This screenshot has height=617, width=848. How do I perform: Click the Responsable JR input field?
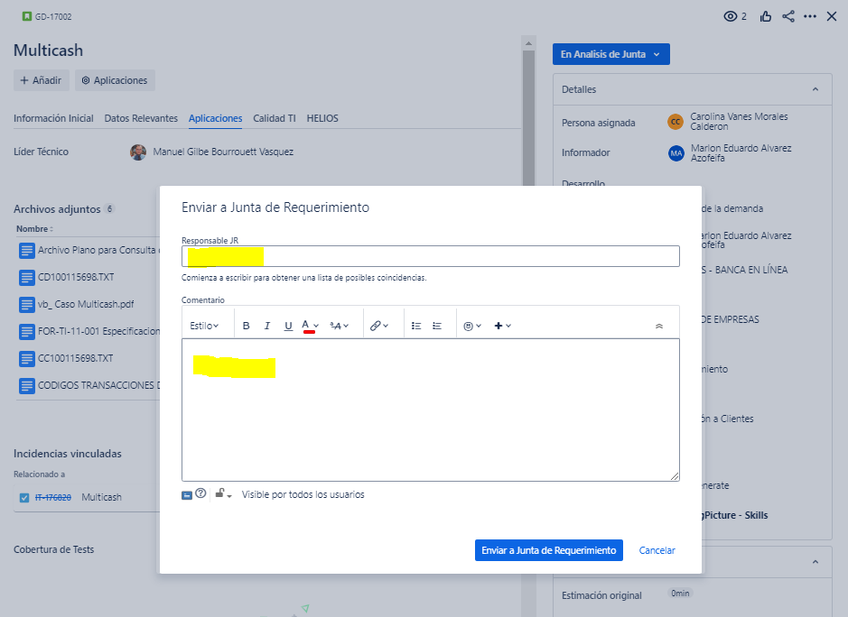(x=431, y=256)
